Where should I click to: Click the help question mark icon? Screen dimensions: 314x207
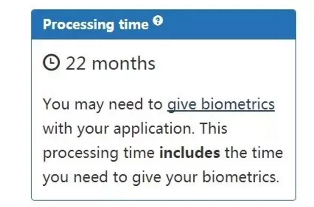pyautogui.click(x=157, y=21)
